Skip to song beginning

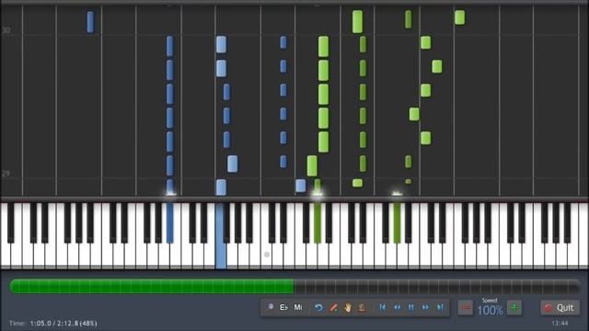click(383, 307)
